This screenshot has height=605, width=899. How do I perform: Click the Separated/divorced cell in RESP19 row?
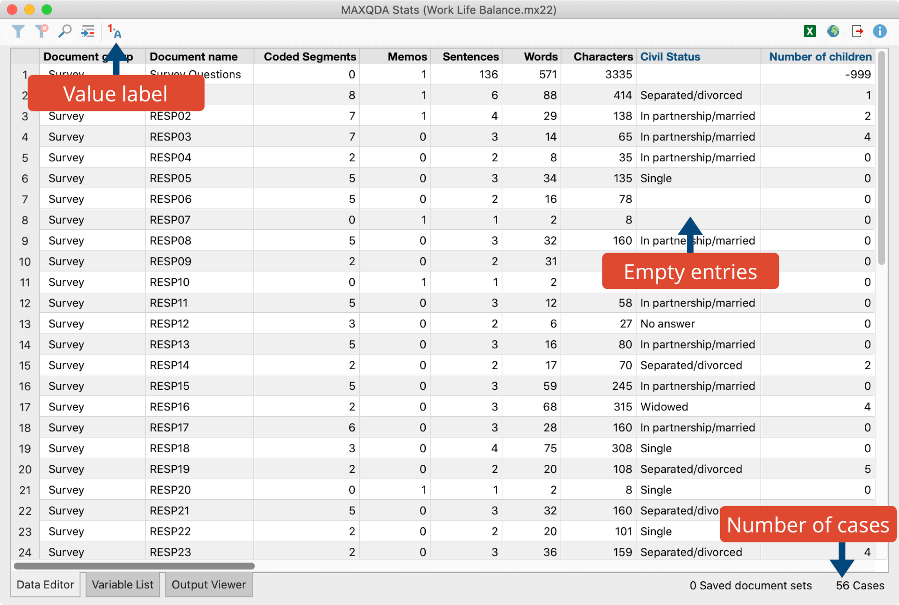(x=698, y=469)
